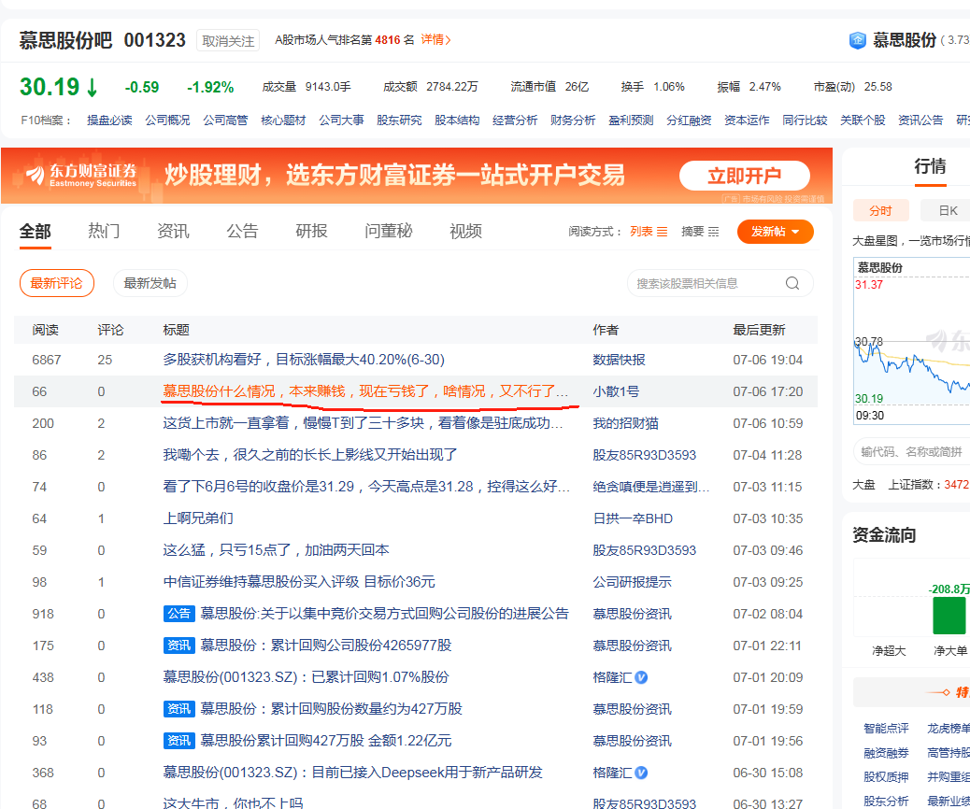This screenshot has width=970, height=809.
Task: Open post 这货上市就一直拿着
Action: pos(363,423)
